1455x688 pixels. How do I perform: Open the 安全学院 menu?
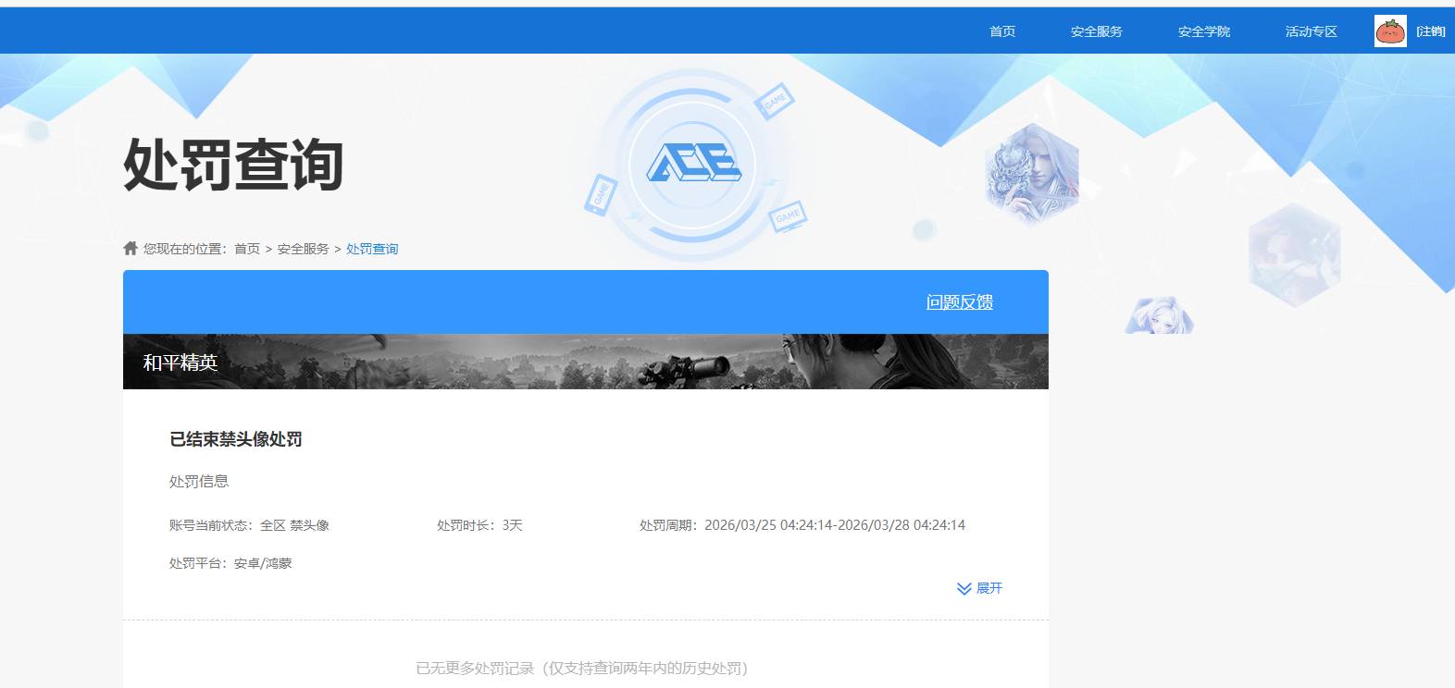1204,31
